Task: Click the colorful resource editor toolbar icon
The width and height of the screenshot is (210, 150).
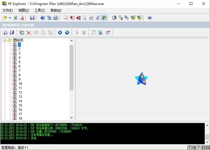Action: coord(104,17)
